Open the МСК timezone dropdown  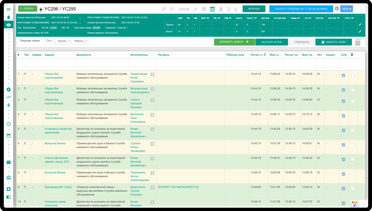[347, 9]
